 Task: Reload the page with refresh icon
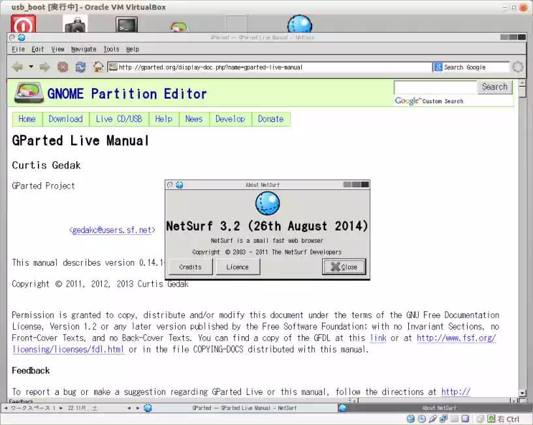[x=80, y=67]
